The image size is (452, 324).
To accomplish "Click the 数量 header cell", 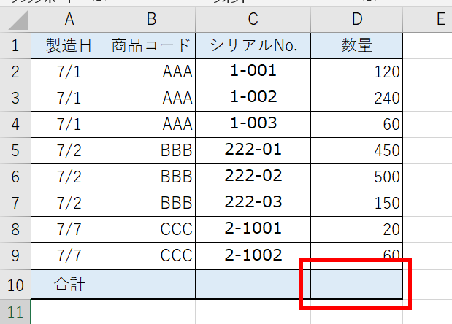I will 357,45.
